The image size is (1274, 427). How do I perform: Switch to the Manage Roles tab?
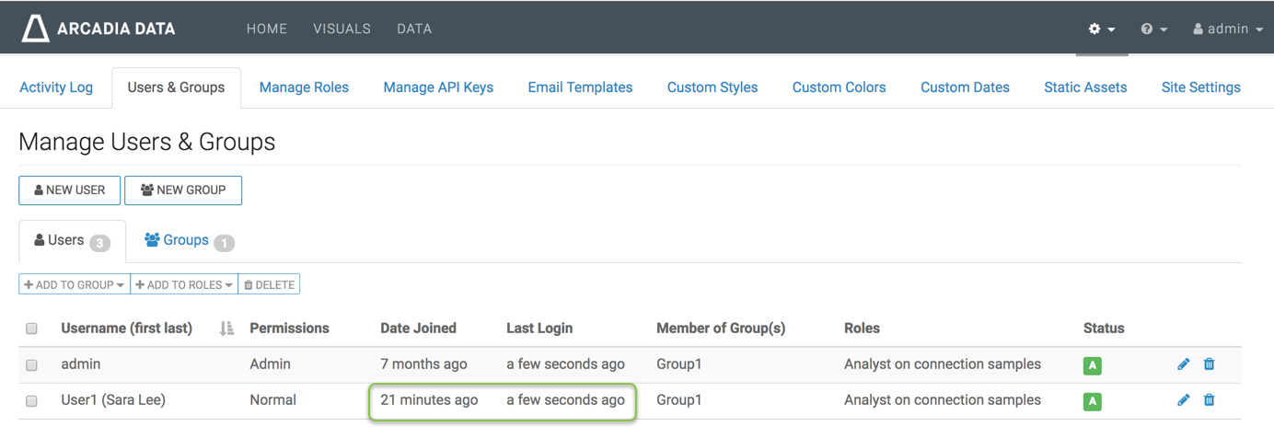304,87
